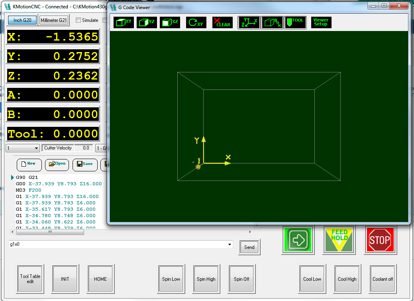The image size is (414, 301).
Task: Switch viewer to YZ plane view
Action: (x=147, y=22)
